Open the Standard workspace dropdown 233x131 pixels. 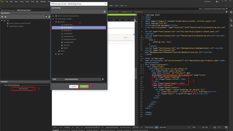(x=208, y=1)
